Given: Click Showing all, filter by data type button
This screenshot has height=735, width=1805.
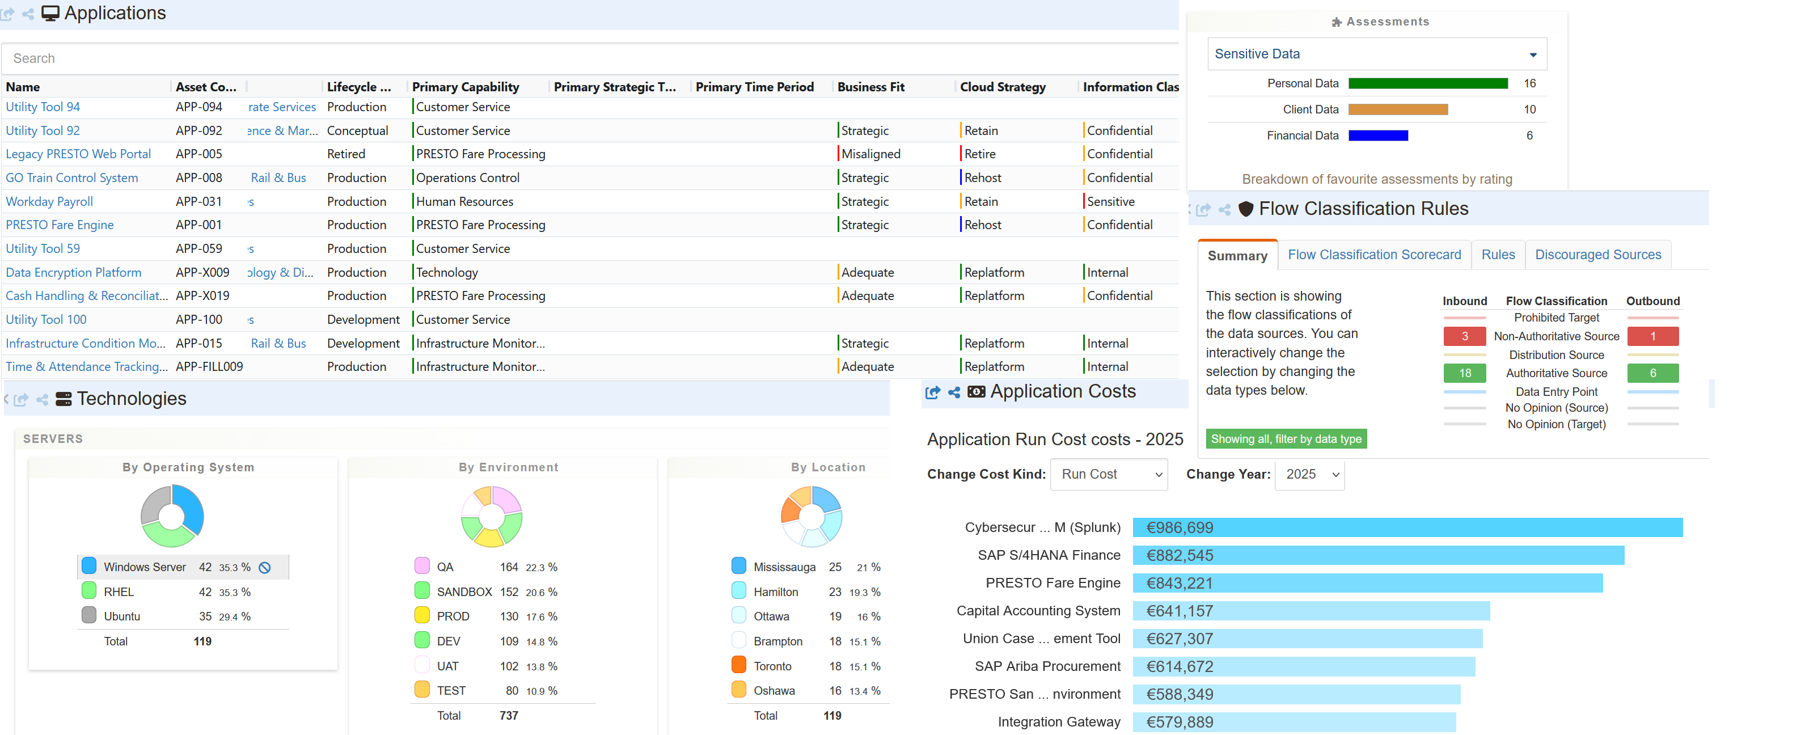Looking at the screenshot, I should point(1286,438).
